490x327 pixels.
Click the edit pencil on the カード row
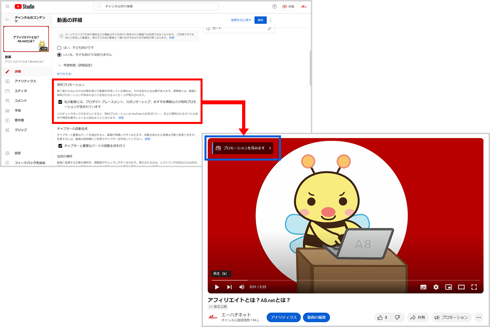(x=269, y=28)
